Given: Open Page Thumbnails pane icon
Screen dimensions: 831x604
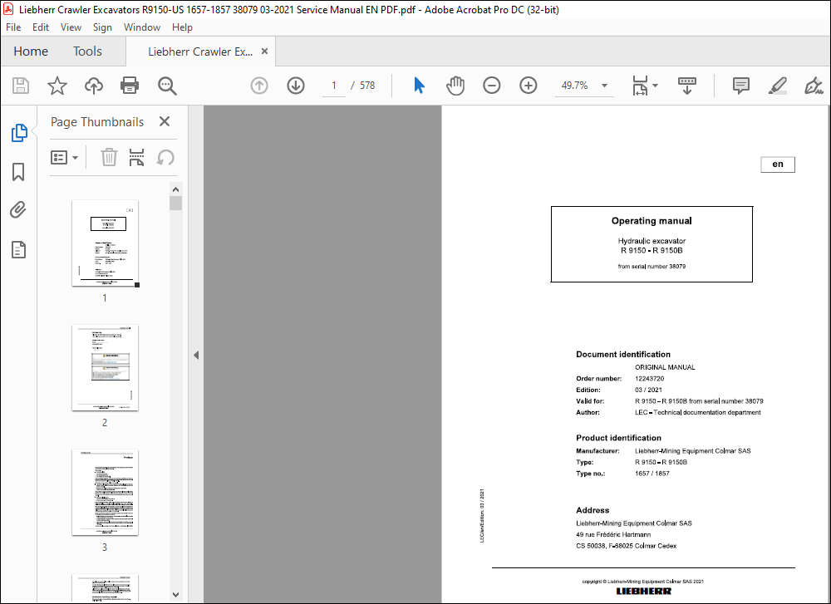Looking at the screenshot, I should (x=19, y=132).
